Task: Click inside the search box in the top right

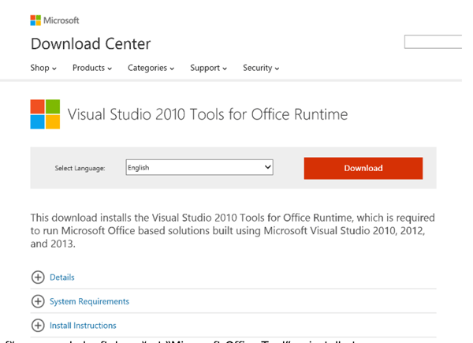Action: [433, 42]
